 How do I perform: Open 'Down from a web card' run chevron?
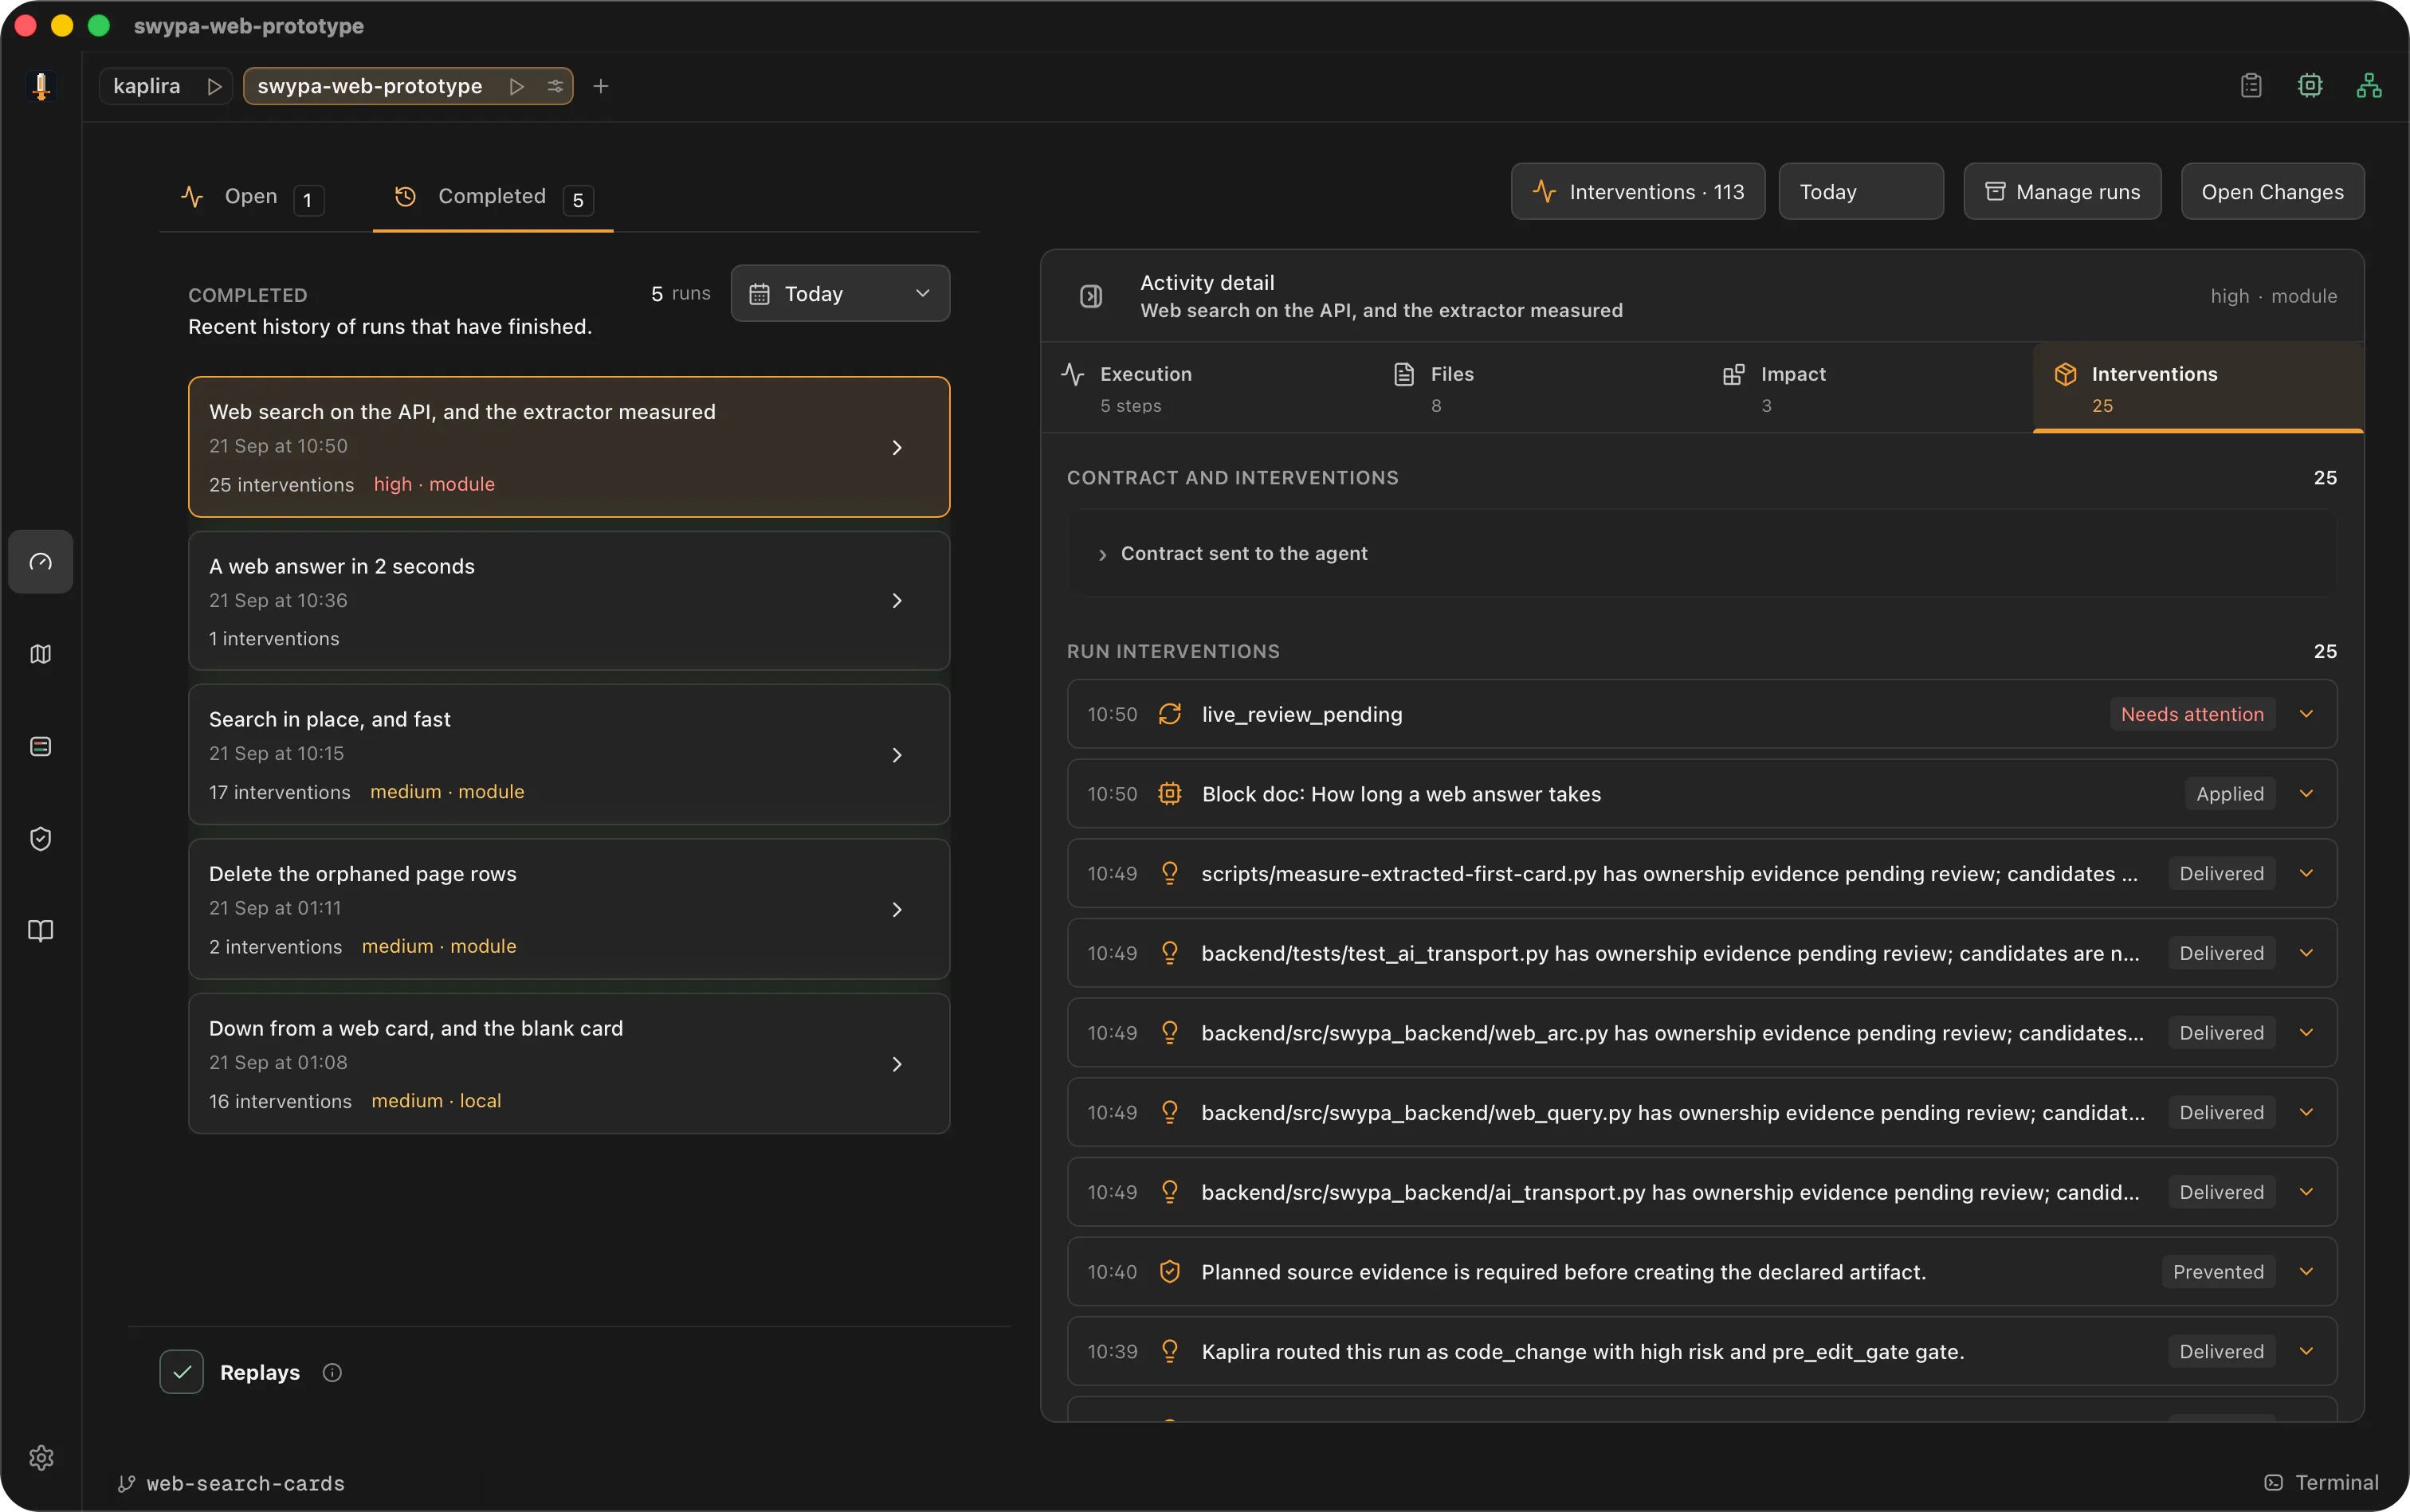[x=897, y=1064]
